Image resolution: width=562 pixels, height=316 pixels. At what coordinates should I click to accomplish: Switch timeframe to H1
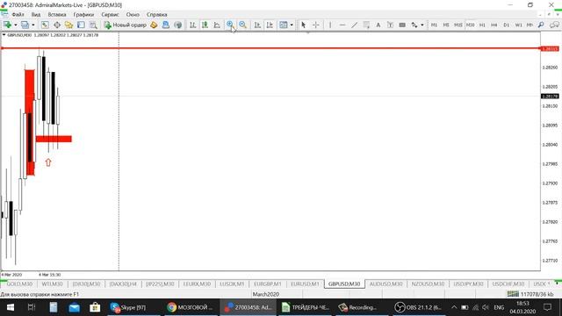click(482, 25)
